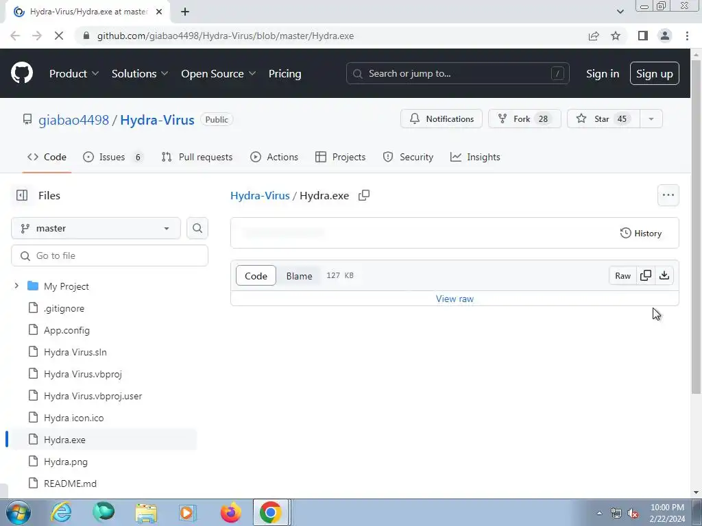Click the network icon in system tray
Viewport: 702px width, 526px height.
[616, 513]
